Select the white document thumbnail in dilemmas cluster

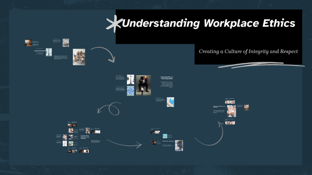pyautogui.click(x=65, y=144)
